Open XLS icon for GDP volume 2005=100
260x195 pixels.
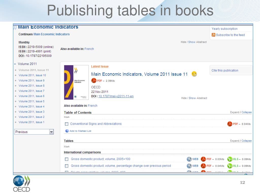(230, 159)
